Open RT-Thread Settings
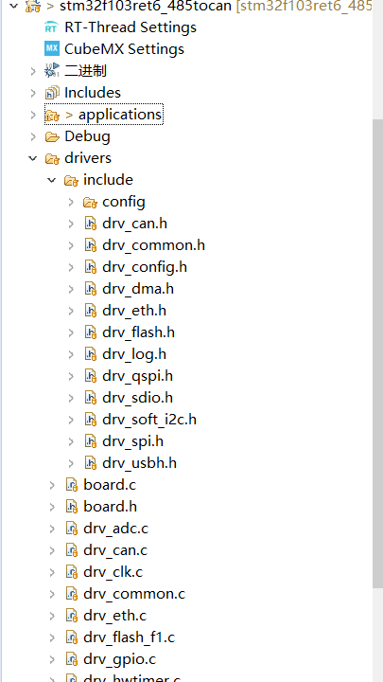This screenshot has height=682, width=383. coord(131,27)
